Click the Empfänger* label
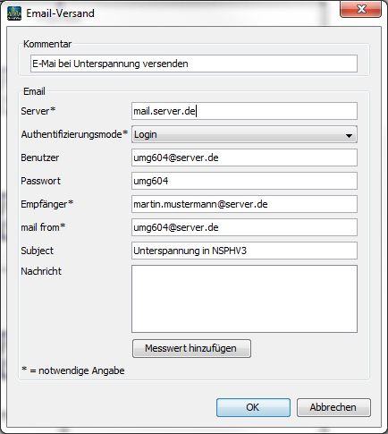The width and height of the screenshot is (388, 434). point(47,204)
